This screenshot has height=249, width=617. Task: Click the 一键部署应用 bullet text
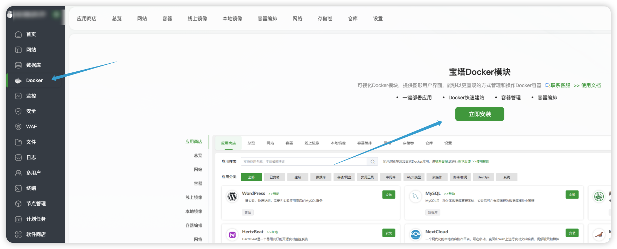coord(417,98)
